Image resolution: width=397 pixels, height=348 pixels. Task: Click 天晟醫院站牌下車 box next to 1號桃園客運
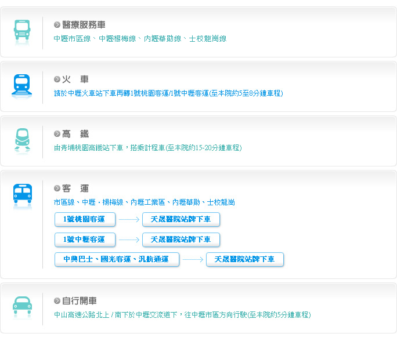click(x=181, y=219)
